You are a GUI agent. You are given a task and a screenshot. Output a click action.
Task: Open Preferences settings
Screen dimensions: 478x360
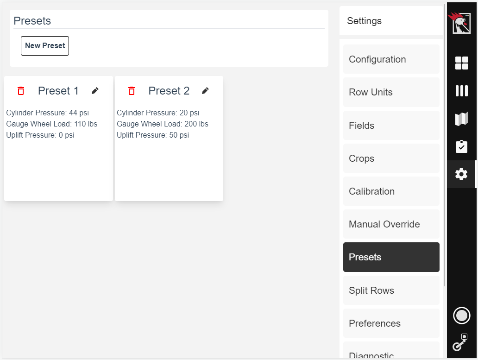point(391,323)
